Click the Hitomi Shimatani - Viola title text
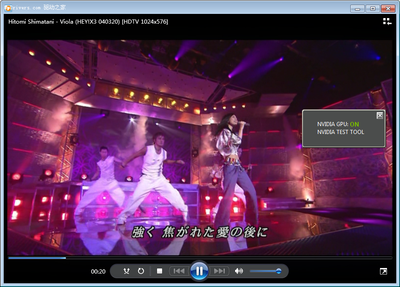 (88, 22)
